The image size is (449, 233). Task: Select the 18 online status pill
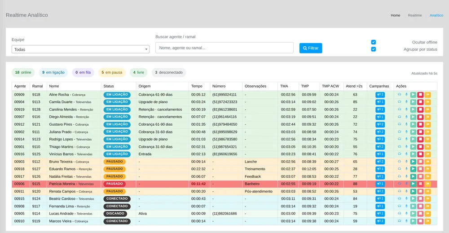(x=23, y=72)
